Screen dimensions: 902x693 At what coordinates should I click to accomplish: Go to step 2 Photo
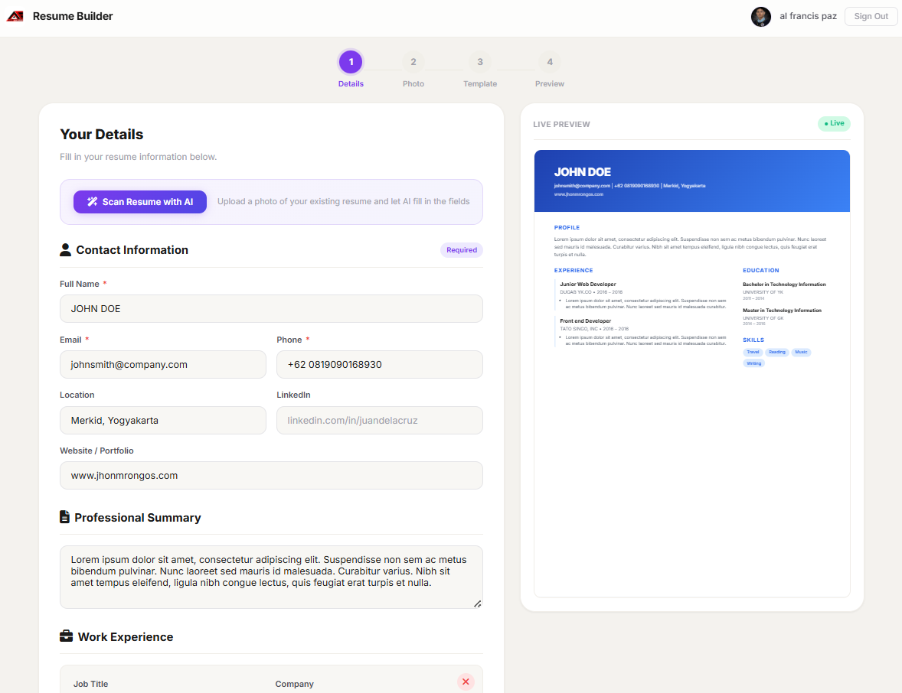413,62
